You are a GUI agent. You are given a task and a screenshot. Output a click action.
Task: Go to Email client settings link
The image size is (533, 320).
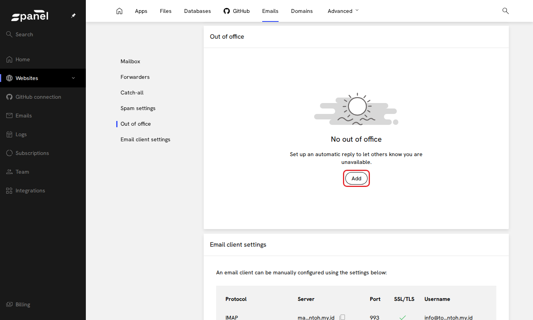[x=146, y=139]
